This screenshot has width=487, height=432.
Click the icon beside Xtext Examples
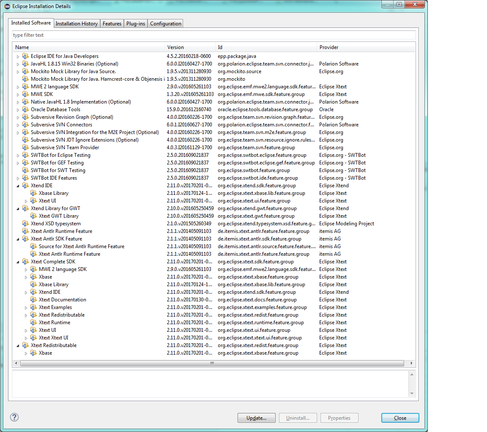point(33,307)
